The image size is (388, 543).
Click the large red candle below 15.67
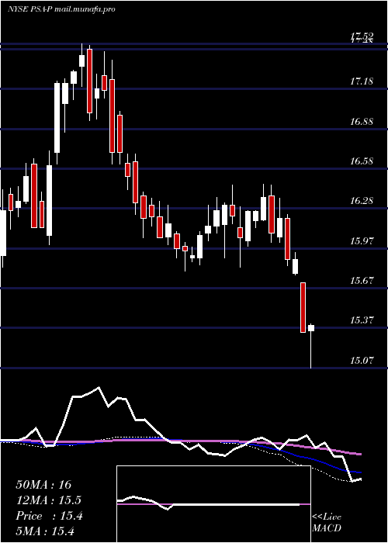(x=303, y=307)
